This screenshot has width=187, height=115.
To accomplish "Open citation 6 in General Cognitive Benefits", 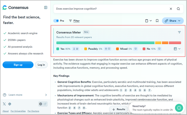I will 145,90.
